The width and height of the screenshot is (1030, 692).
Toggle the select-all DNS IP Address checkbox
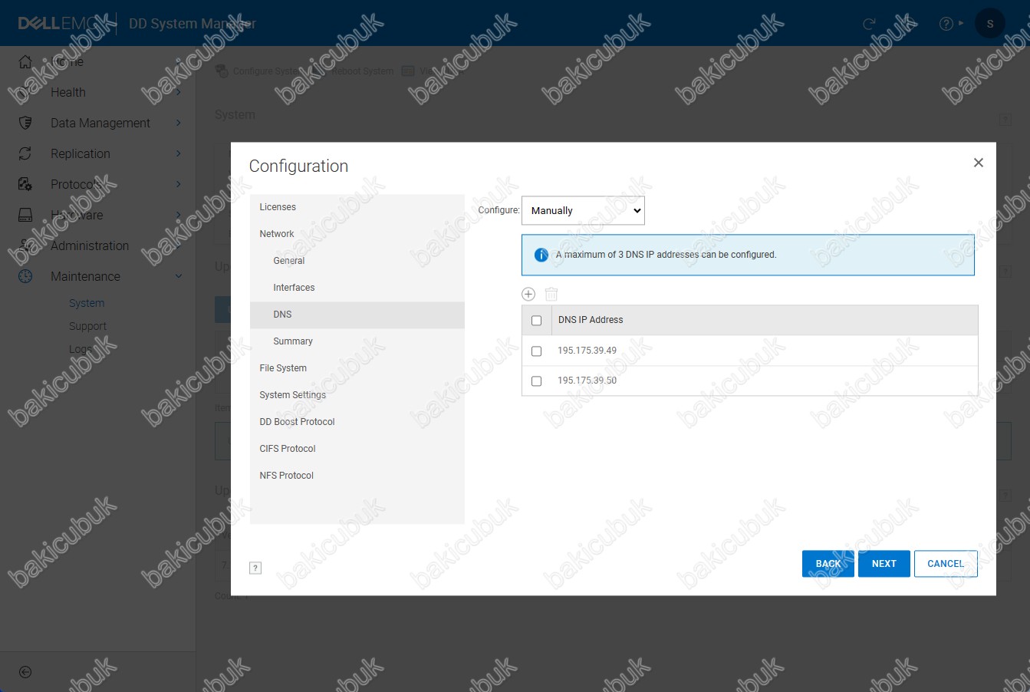coord(537,321)
